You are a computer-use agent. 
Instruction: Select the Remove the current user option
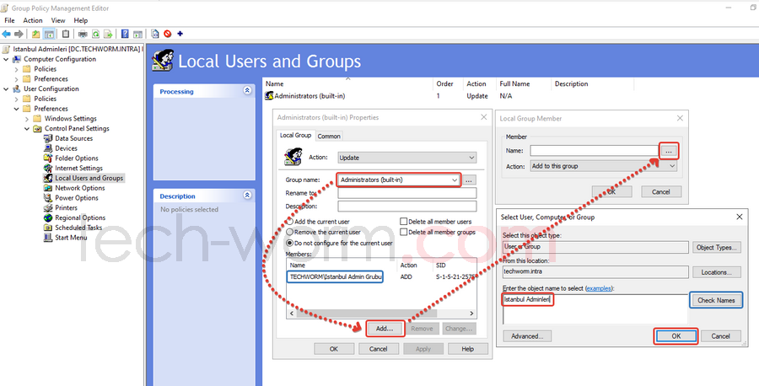click(291, 232)
